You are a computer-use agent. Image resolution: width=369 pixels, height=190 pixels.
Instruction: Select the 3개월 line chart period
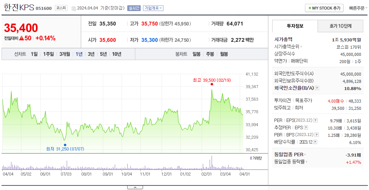click(x=65, y=54)
